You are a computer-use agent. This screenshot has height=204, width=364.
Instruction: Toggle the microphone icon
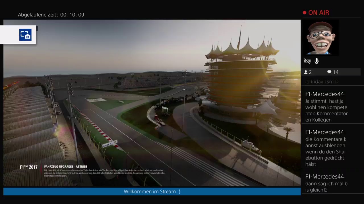(317, 61)
